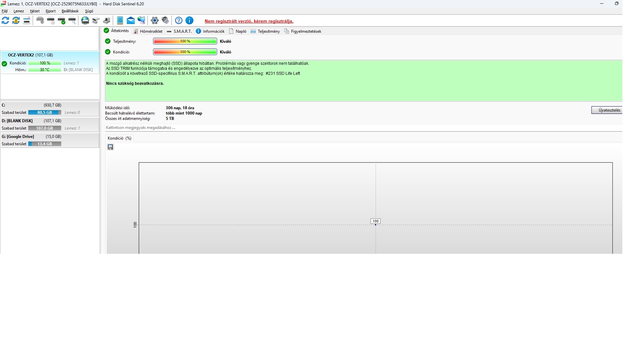Click the disk with open boxes icon
Screen dimensions: 637x359
tap(96, 20)
